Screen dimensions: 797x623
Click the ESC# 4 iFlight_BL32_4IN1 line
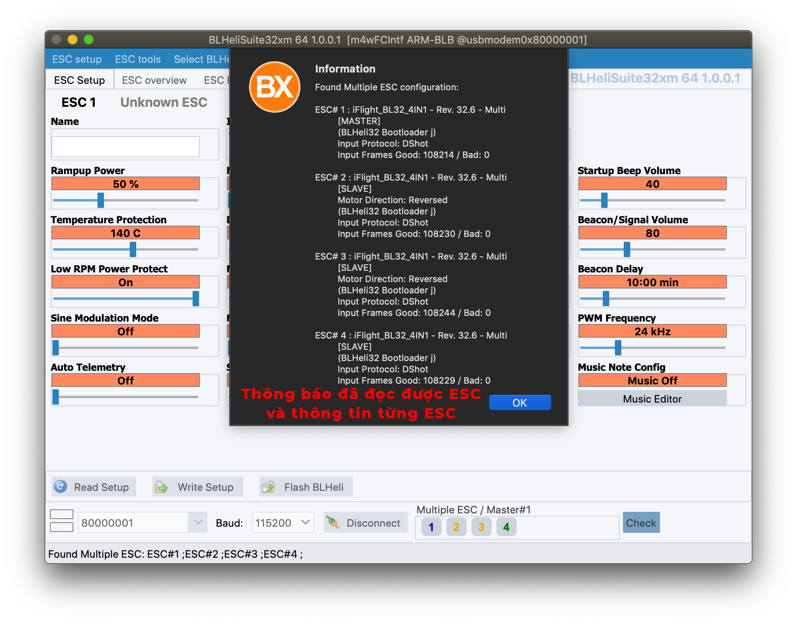[411, 335]
